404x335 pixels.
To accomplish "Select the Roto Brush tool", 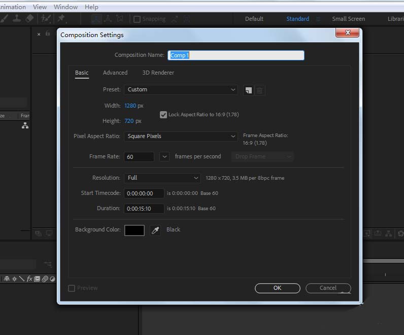I will point(46,18).
